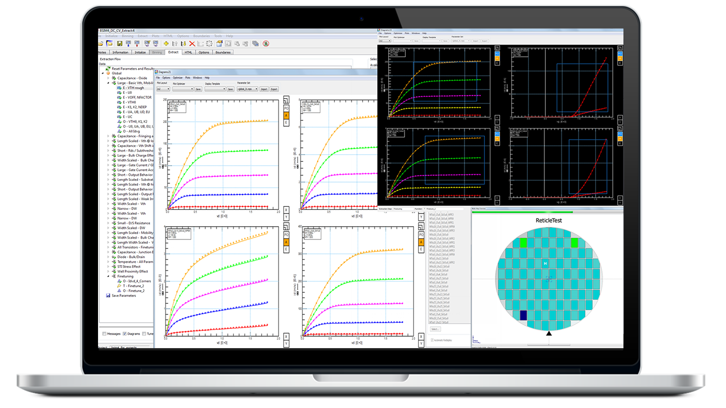The height and width of the screenshot is (408, 726).
Task: Open the Windows menu in Diagrams21
Action: pos(197,78)
